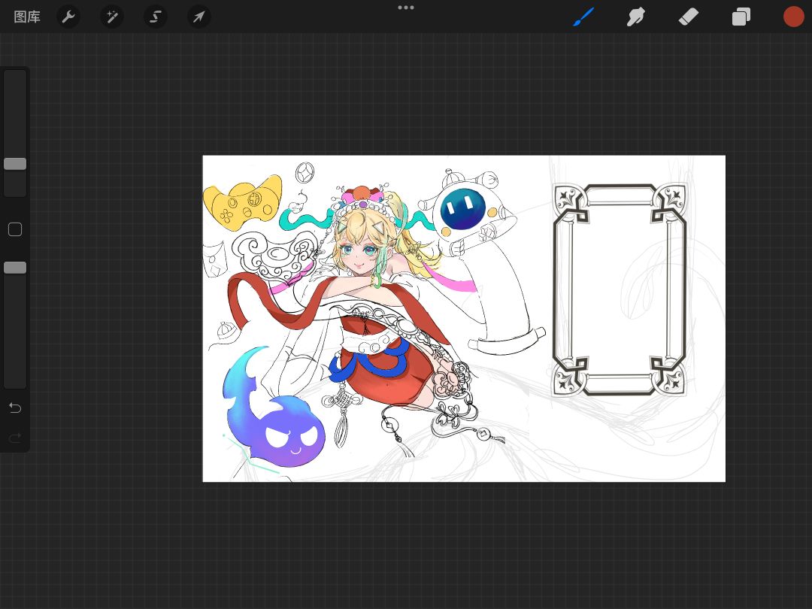Activate the Transform arrow tool

pyautogui.click(x=198, y=17)
